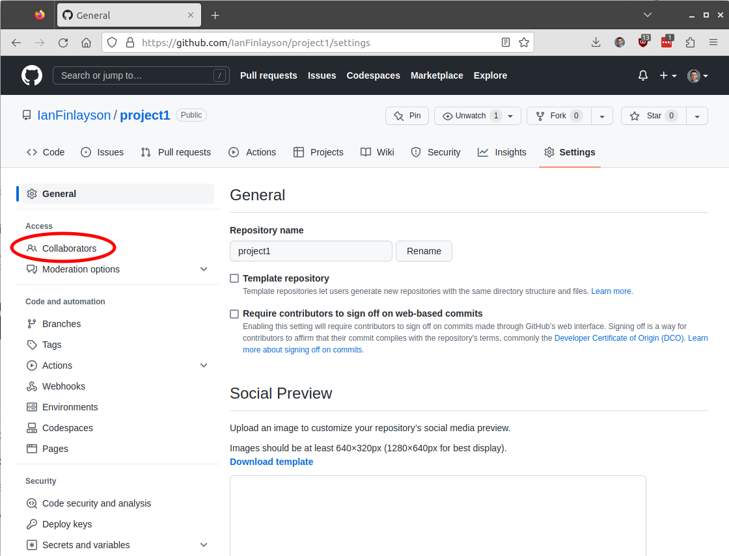Click Firefox profile avatar in toolbar
729x556 pixels.
pyautogui.click(x=620, y=43)
